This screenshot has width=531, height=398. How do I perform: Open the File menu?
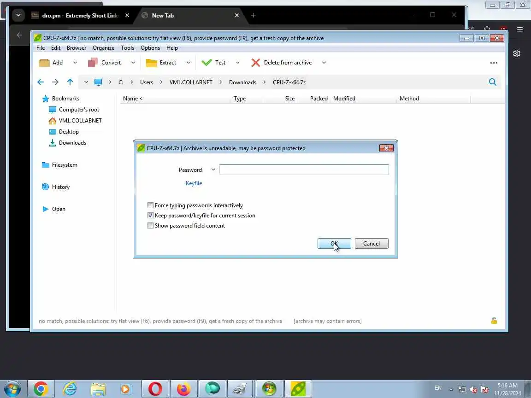tap(41, 48)
